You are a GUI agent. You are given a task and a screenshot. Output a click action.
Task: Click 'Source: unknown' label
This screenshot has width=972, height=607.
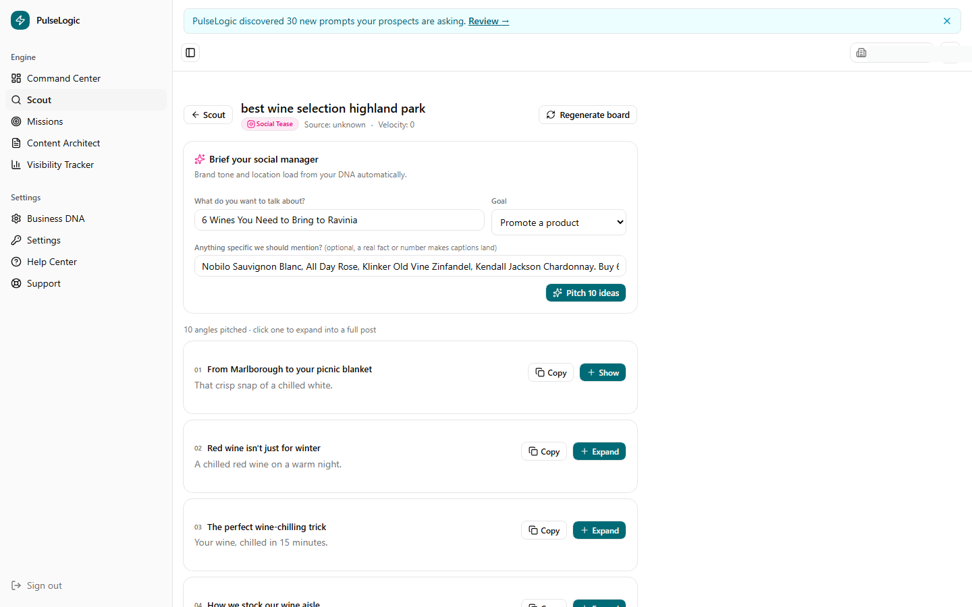(x=335, y=125)
